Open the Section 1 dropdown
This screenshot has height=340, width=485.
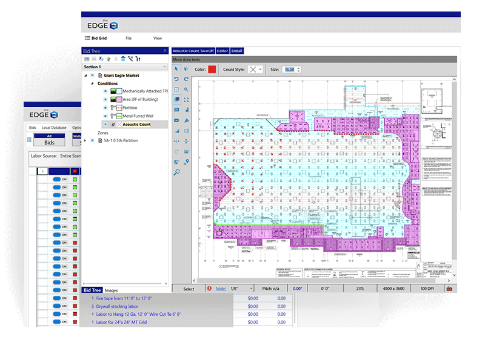125,67
